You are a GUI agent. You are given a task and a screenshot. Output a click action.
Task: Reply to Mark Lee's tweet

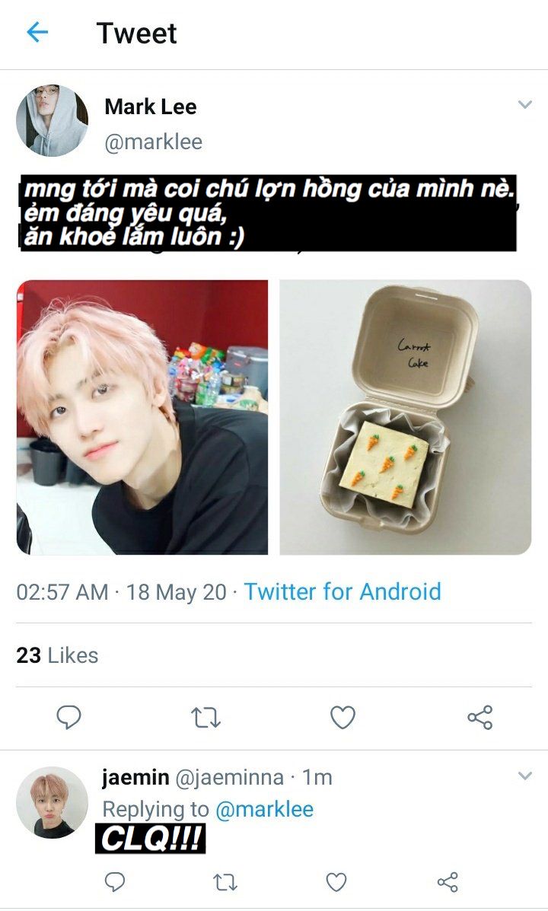[x=68, y=718]
